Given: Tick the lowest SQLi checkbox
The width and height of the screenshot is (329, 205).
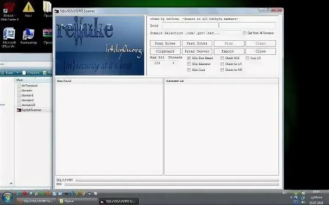Looking at the screenshot, I should [189, 70].
